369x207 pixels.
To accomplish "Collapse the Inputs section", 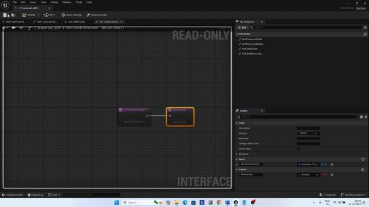I will pyautogui.click(x=237, y=159).
